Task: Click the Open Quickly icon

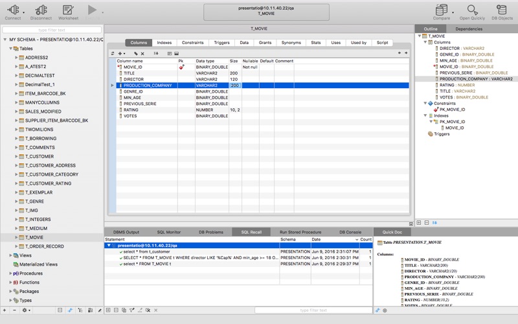Action: click(x=473, y=10)
